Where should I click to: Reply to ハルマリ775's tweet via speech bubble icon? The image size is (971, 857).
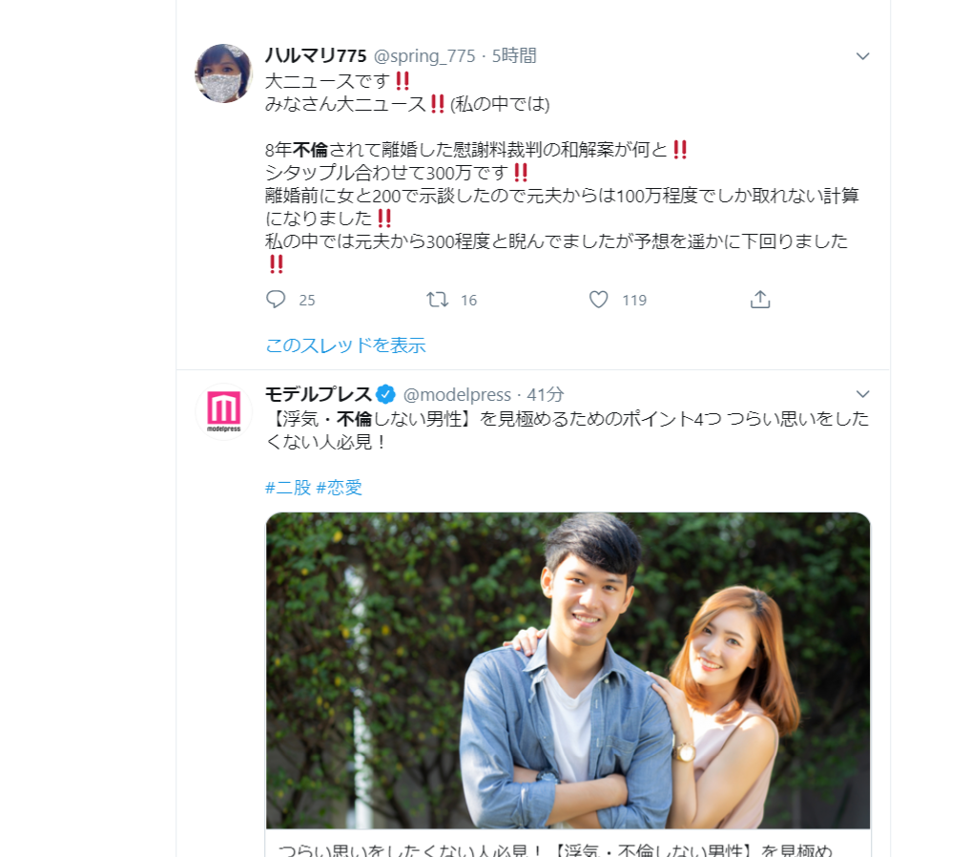tap(275, 299)
